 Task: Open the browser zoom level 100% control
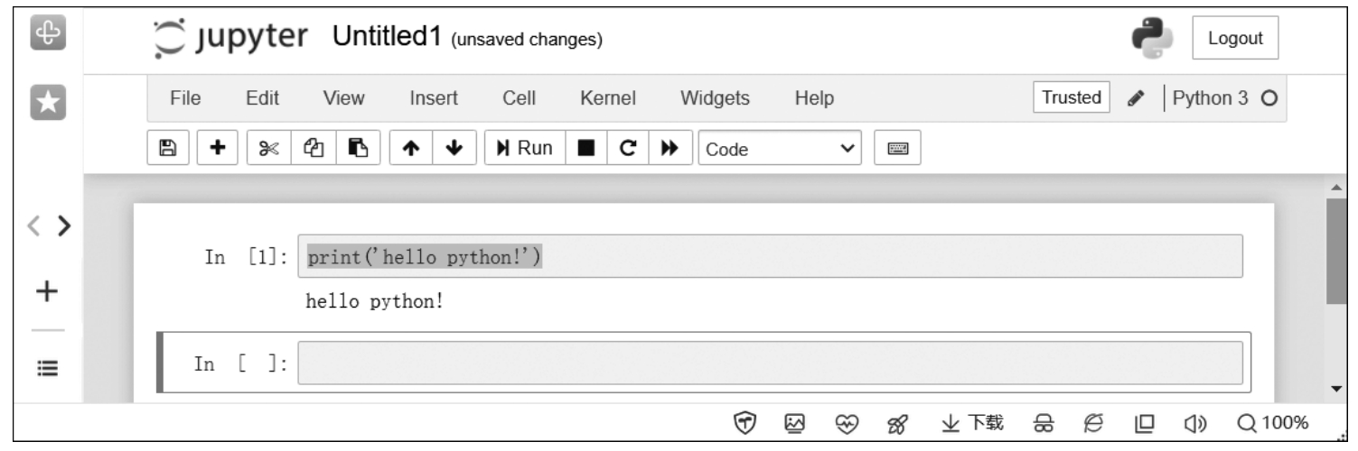1275,422
